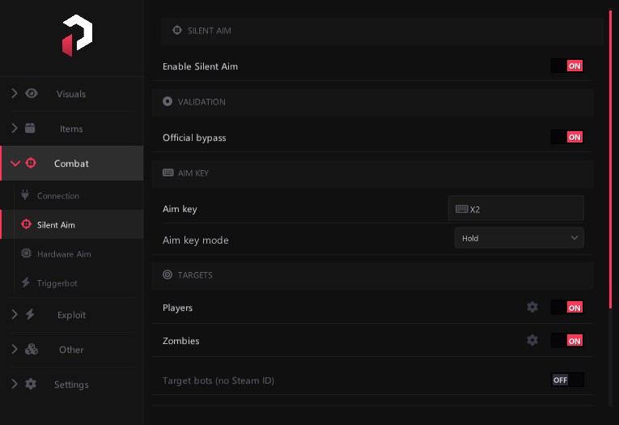Viewport: 619px width, 425px height.
Task: Click the SILENT AIM header text
Action: pos(210,31)
